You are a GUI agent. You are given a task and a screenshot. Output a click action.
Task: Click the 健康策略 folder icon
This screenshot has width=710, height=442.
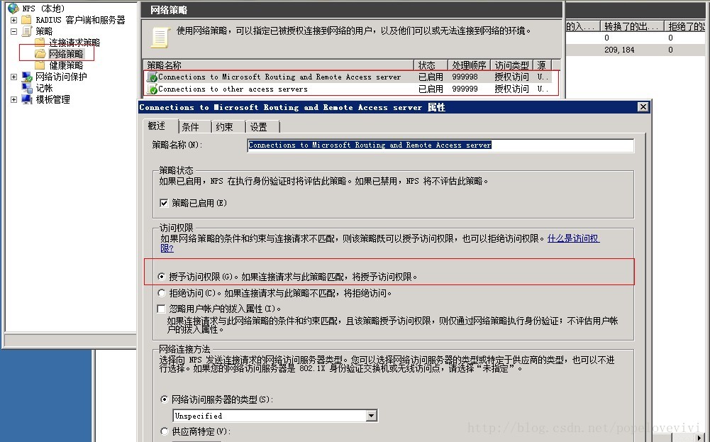coord(40,65)
